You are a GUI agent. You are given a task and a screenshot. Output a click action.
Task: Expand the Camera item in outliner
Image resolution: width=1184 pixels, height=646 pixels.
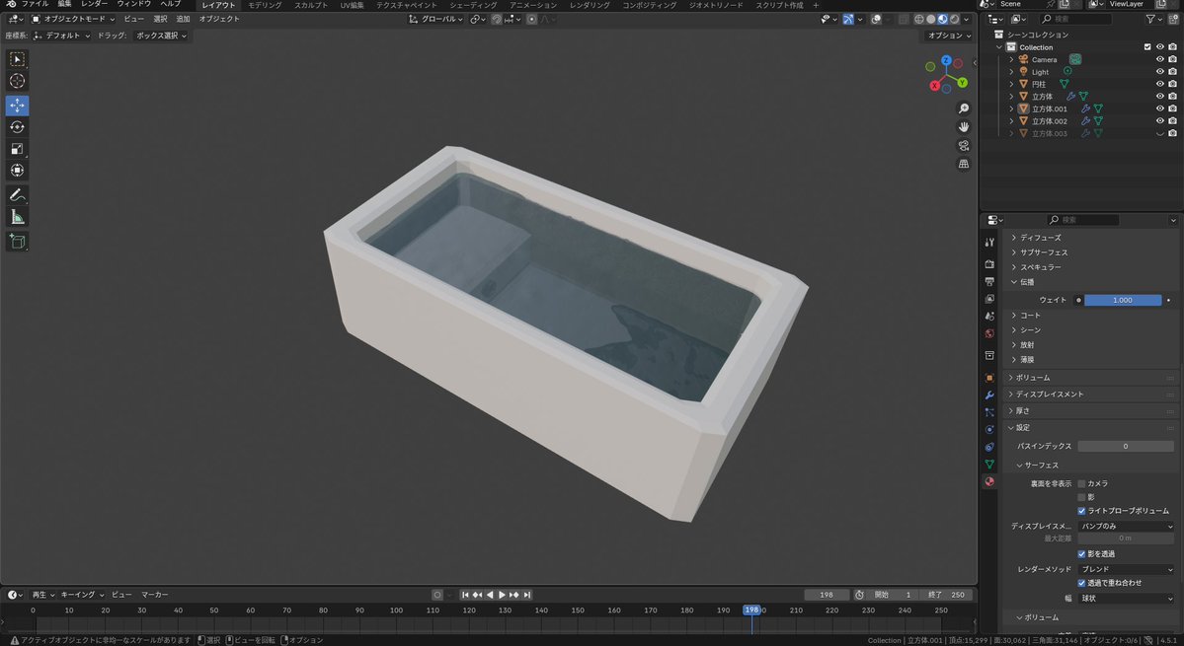[x=1012, y=59]
